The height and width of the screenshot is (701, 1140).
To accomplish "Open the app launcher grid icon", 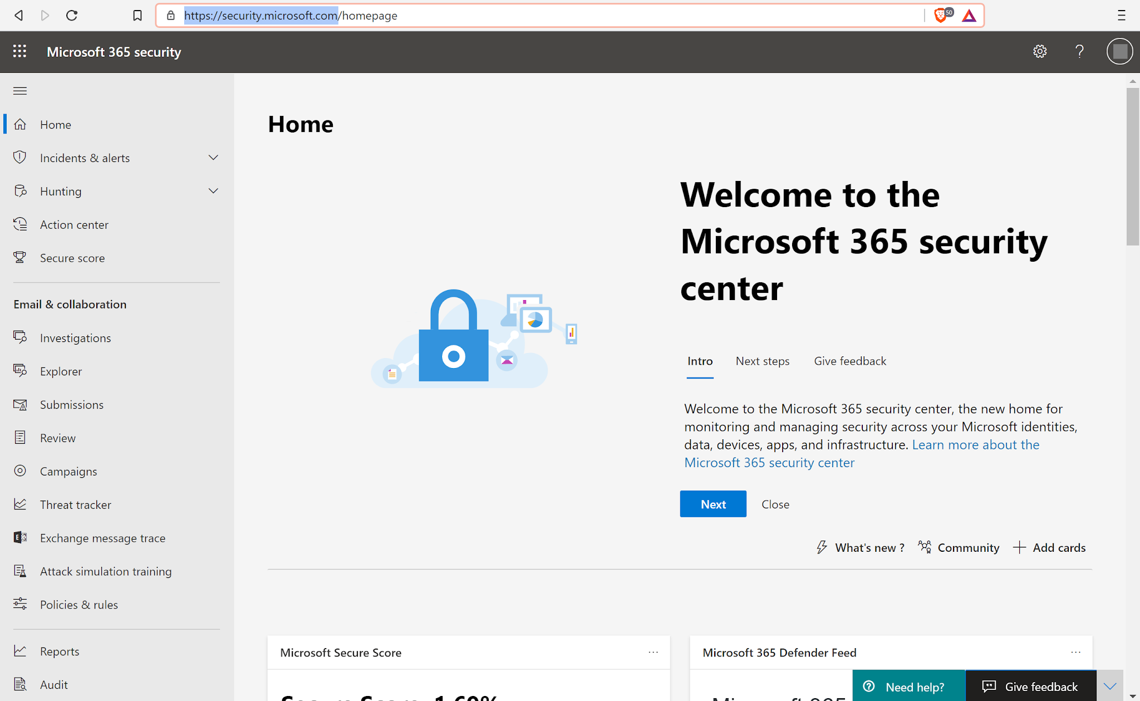I will 19,51.
